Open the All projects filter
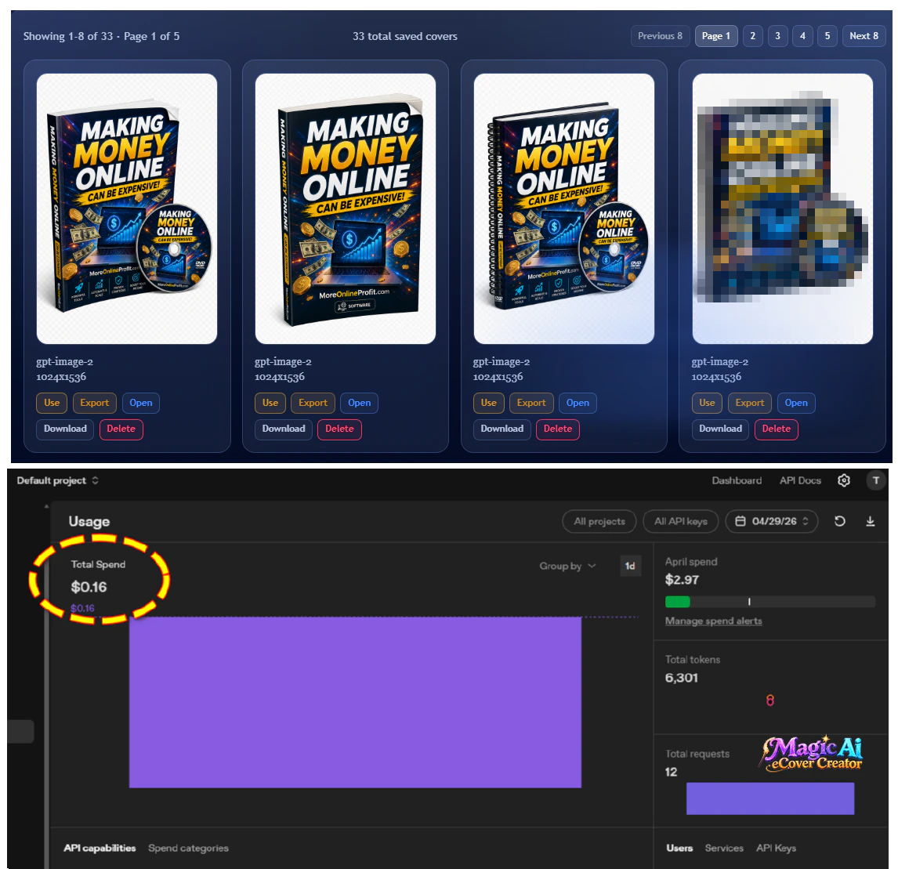This screenshot has width=898, height=869. coord(599,521)
